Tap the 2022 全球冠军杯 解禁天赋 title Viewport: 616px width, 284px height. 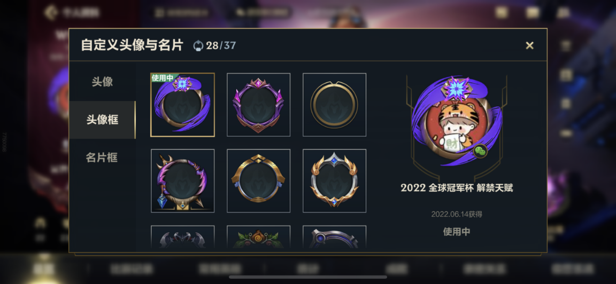(x=457, y=188)
